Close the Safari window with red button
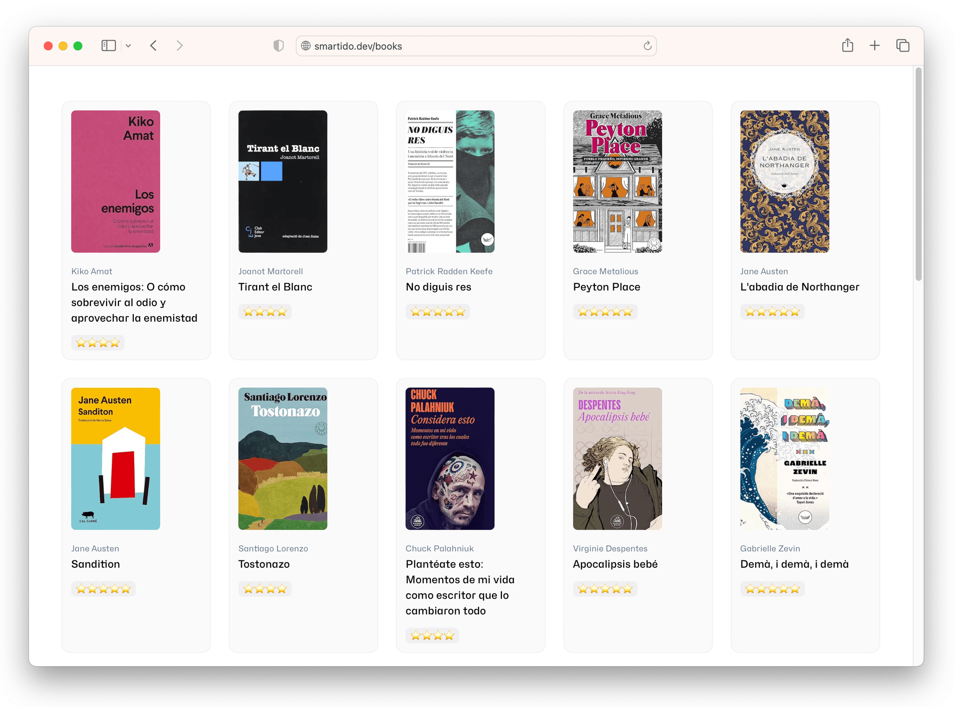This screenshot has height=707, width=955. click(48, 46)
